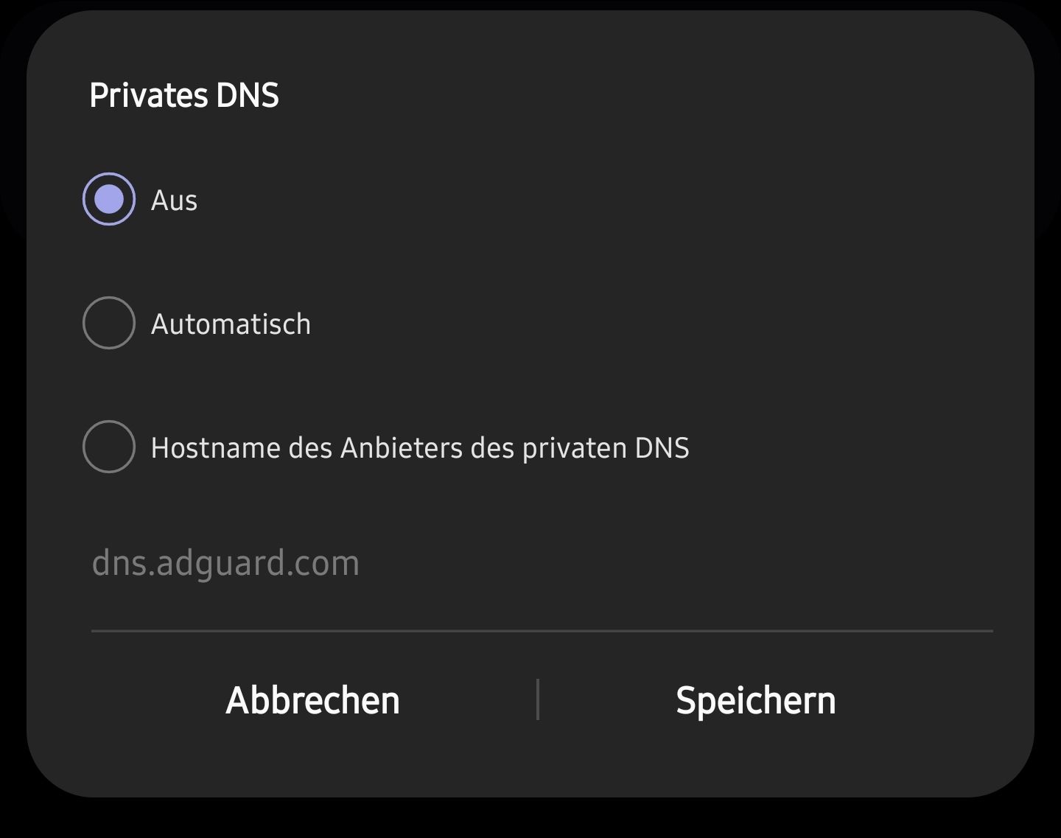
Task: Click the divider between Abbrechen and Speichern
Action: click(x=538, y=699)
